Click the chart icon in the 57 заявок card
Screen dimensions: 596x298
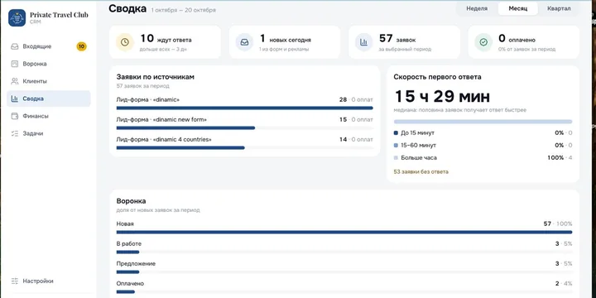363,42
